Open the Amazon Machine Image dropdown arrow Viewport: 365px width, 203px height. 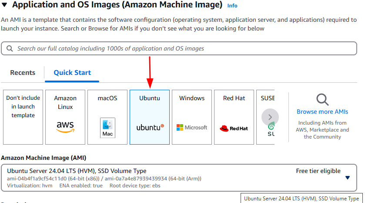pos(347,178)
